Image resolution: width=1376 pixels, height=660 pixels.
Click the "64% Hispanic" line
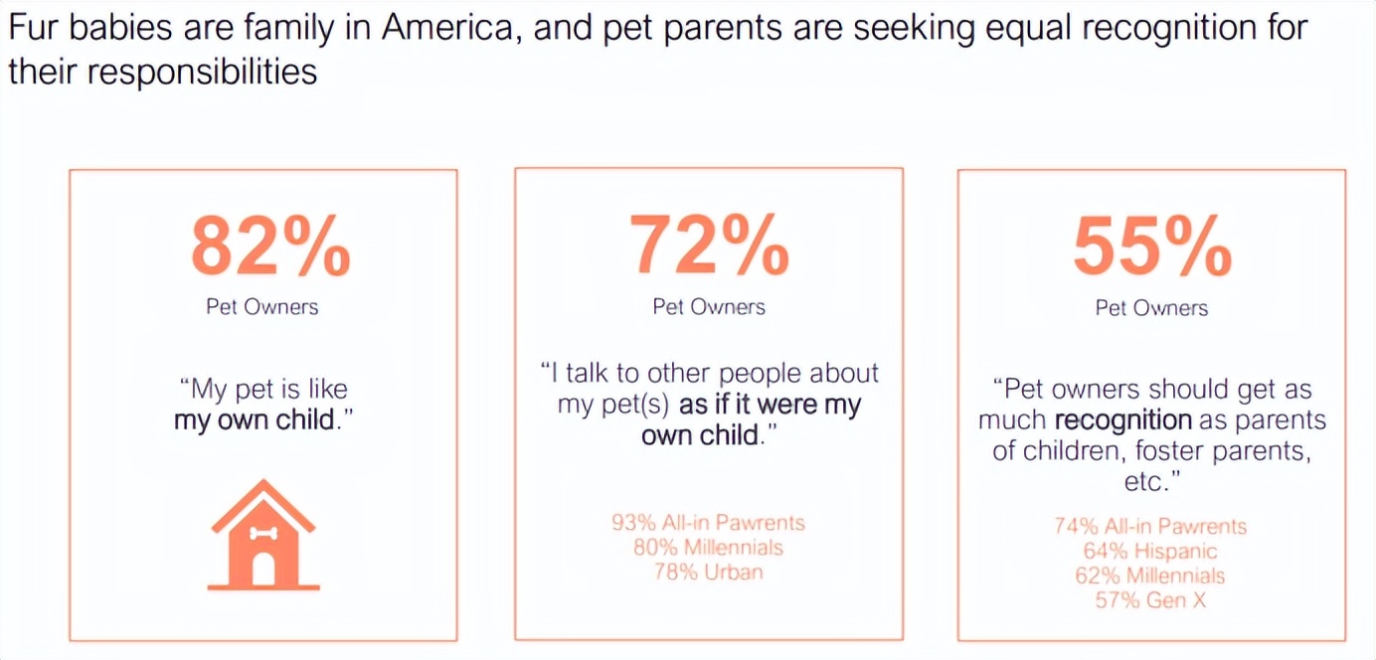[x=1150, y=551]
